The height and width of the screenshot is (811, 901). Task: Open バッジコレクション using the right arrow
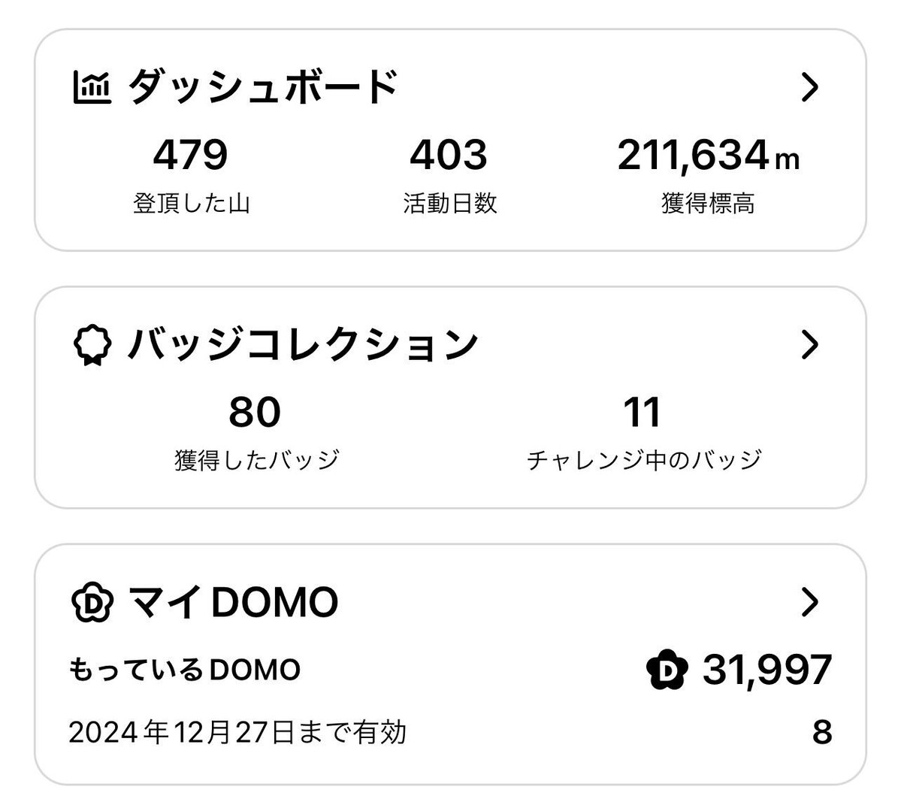tap(809, 343)
